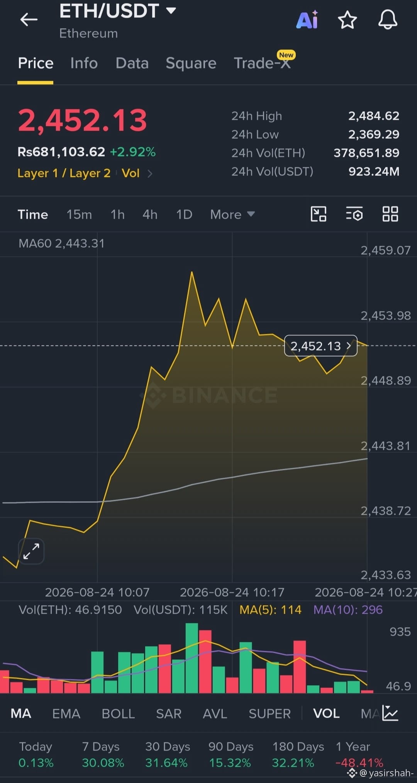Tap the large 2,452.13 price
Viewport: 417px width, 783px height.
pos(83,120)
